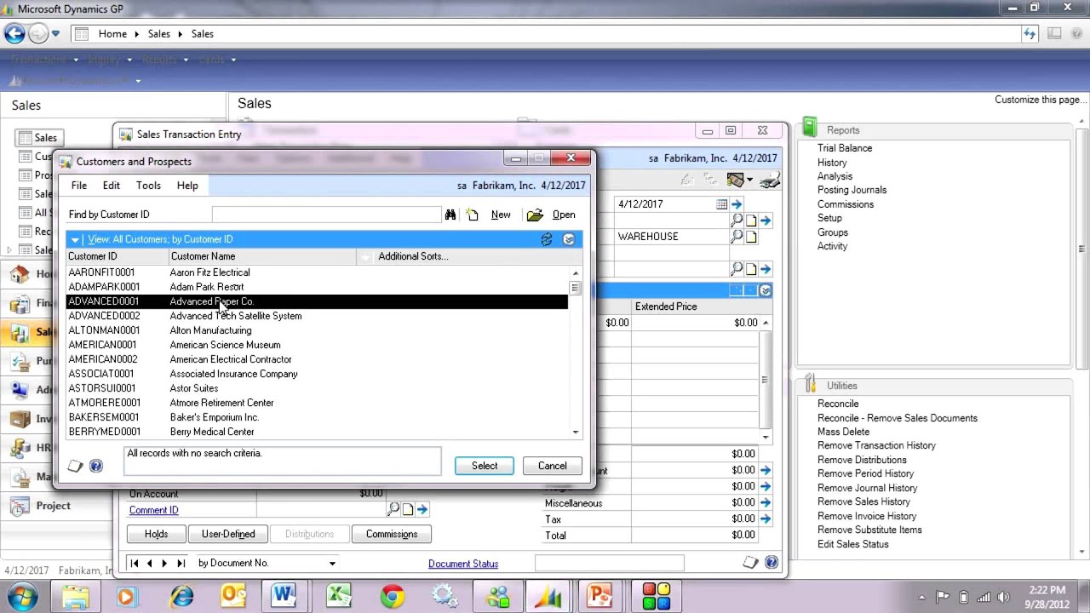1090x613 pixels.
Task: Open the Help menu in Customers and Prospects
Action: coord(187,186)
